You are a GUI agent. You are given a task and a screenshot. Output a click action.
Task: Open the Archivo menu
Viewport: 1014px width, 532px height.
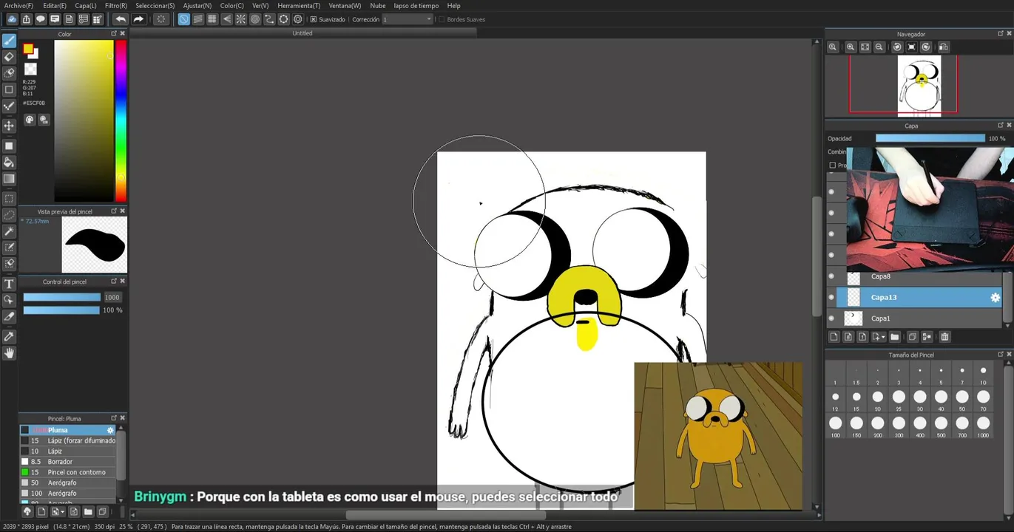(x=18, y=5)
